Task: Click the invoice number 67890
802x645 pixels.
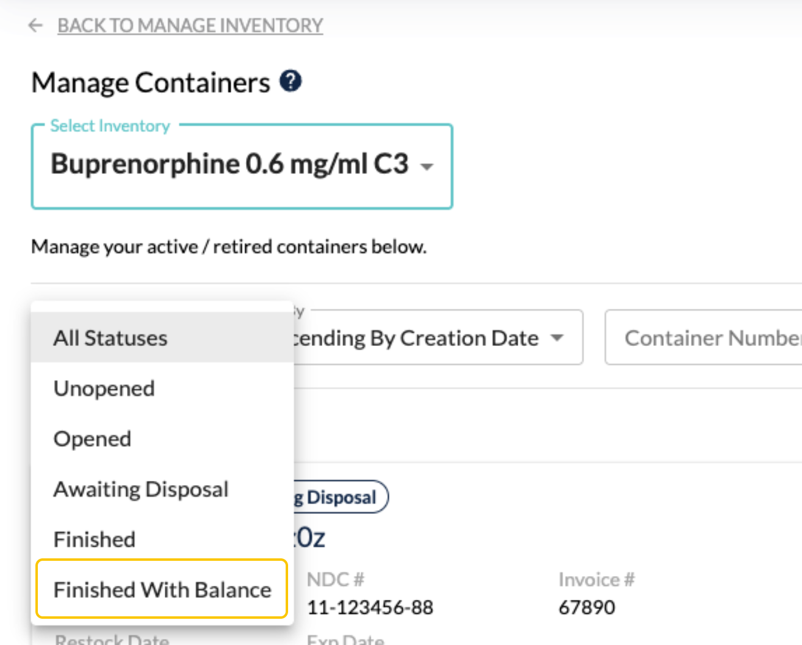Action: 587,607
